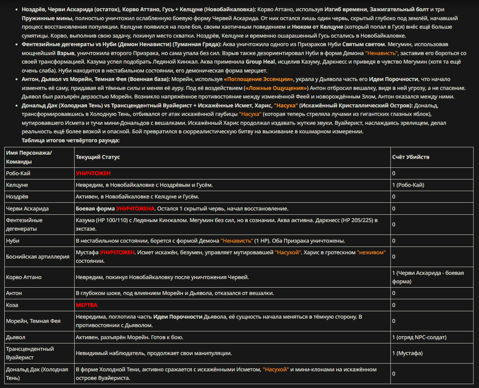Viewport: 479px width, 388px height.
Task: Click status 'Активен, в Новобайкаловке с Келцуне и Гусём.'
Action: (138, 197)
